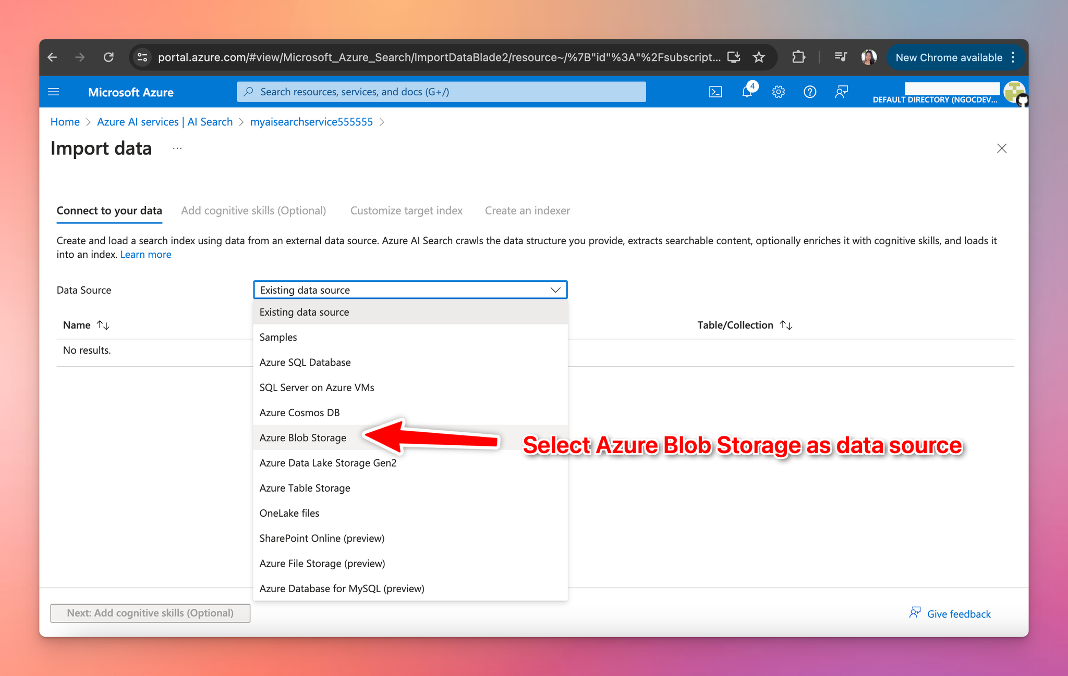Screen dimensions: 1068x676
Task: Choose Existing data source option
Action: pos(410,312)
